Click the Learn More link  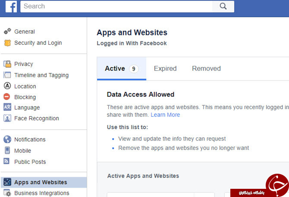pos(165,115)
